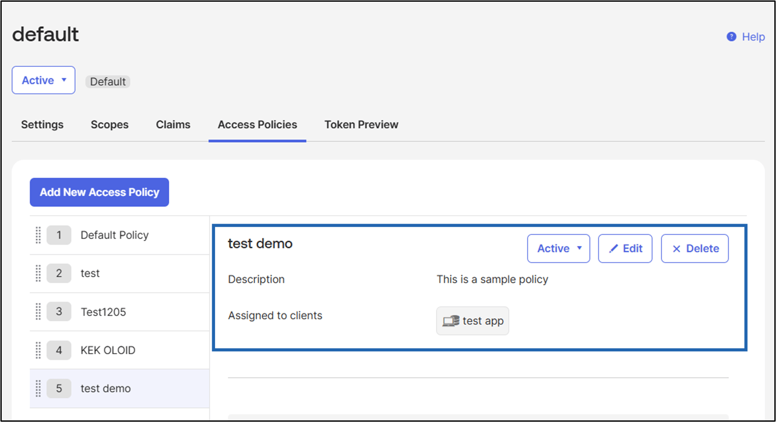The width and height of the screenshot is (776, 422).
Task: Click the Default badge label
Action: [108, 81]
